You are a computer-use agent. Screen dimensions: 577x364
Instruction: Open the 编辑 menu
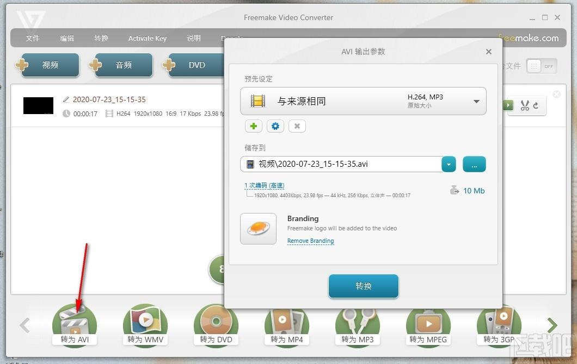pyautogui.click(x=67, y=38)
